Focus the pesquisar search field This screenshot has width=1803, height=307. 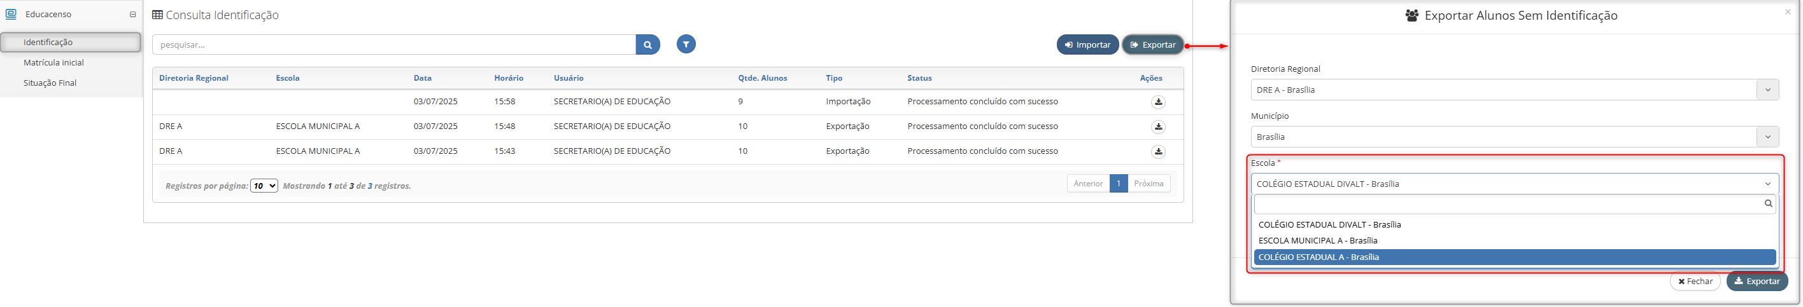pyautogui.click(x=394, y=44)
